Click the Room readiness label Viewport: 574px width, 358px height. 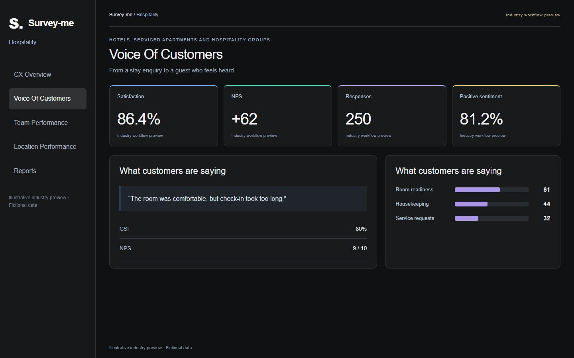(414, 190)
